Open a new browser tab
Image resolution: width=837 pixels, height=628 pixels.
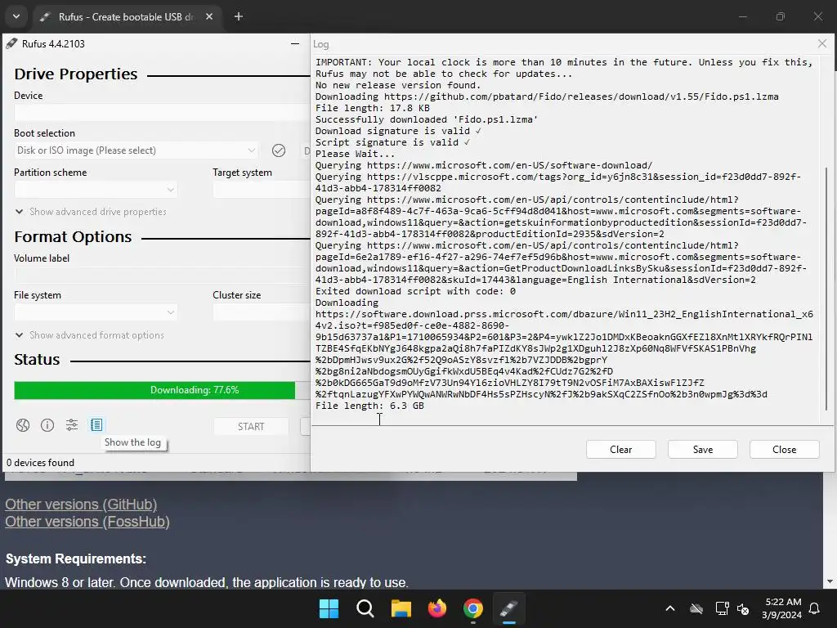pyautogui.click(x=239, y=16)
